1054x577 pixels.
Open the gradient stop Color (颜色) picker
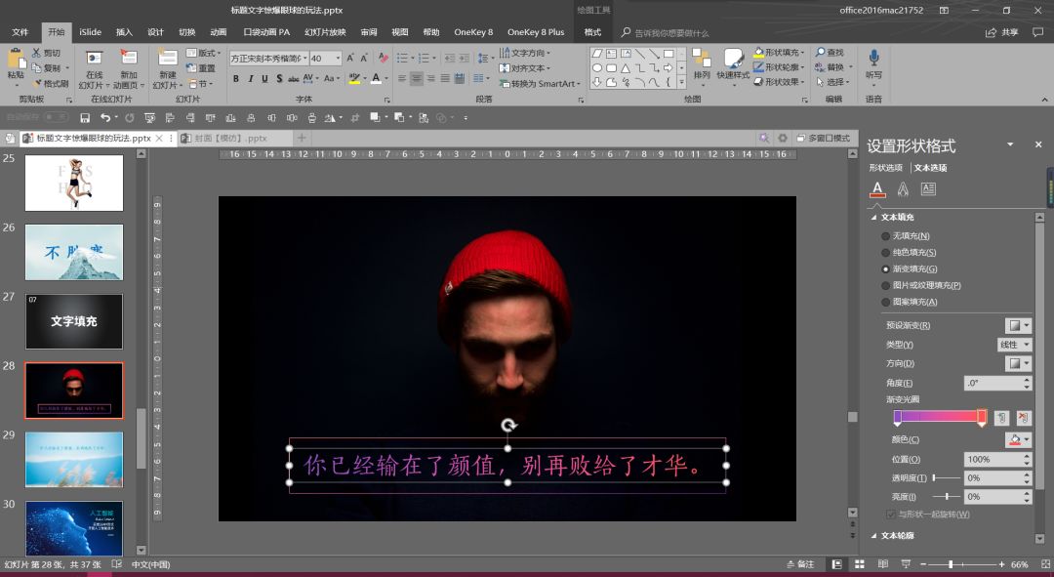coord(1018,439)
